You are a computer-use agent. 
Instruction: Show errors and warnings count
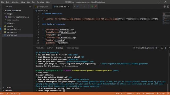14,93
